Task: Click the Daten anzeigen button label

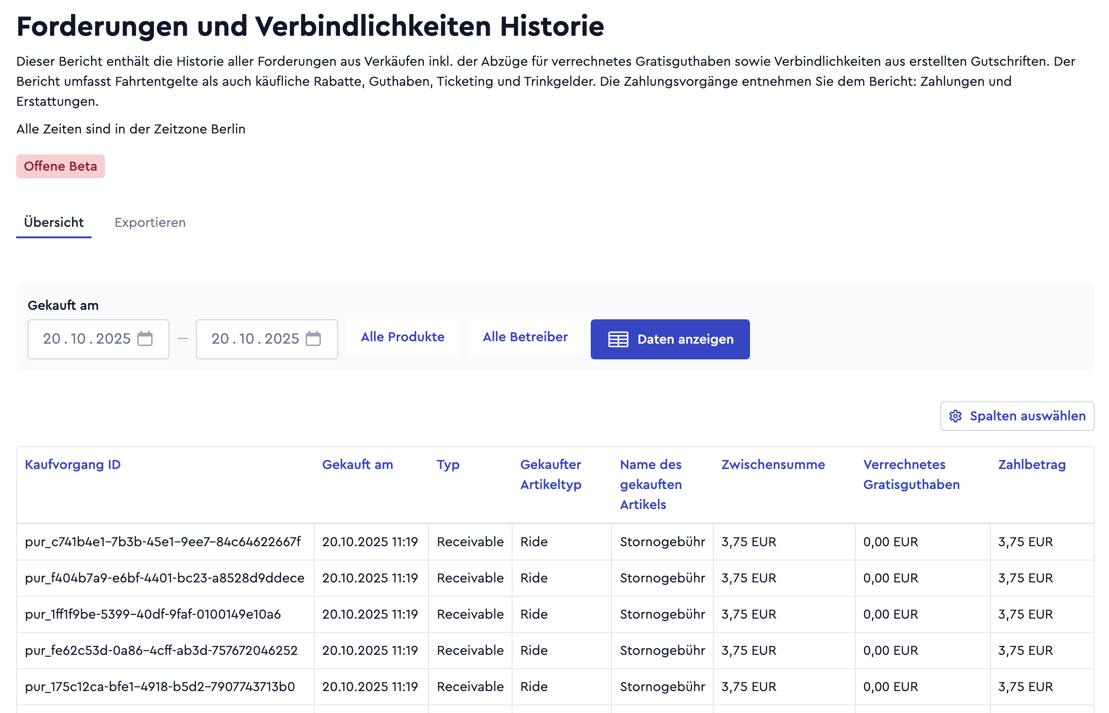Action: point(686,339)
